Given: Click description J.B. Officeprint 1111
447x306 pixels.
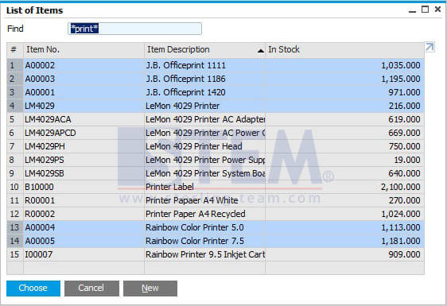Looking at the screenshot, I should click(185, 65).
